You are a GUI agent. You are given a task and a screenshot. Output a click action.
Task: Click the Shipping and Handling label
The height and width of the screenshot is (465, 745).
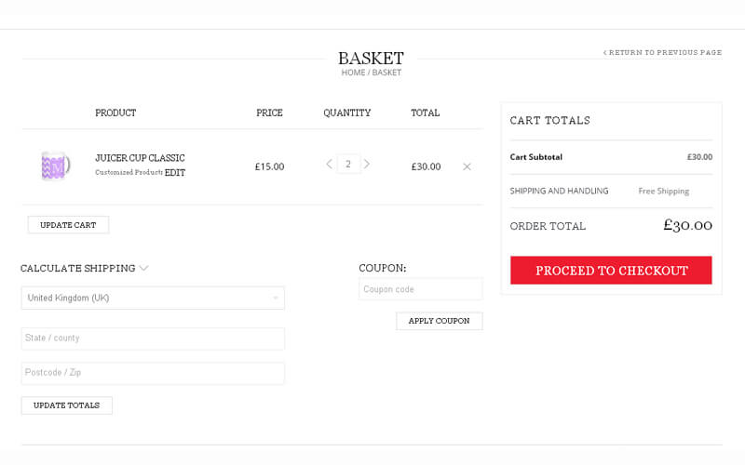tap(560, 191)
